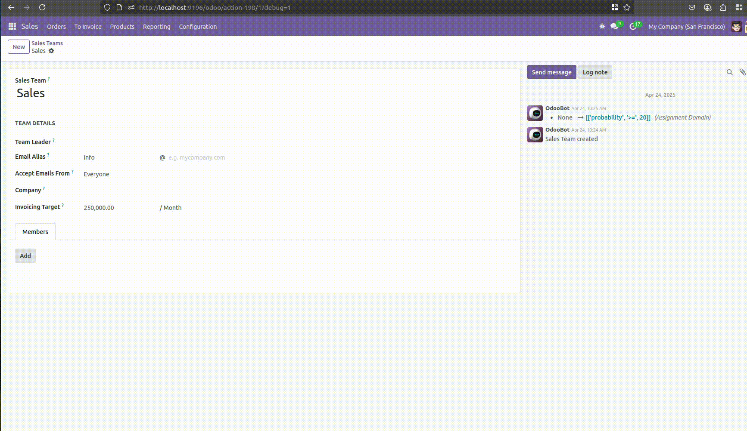Edit the Invoicing Target value 250,000.00
The image size is (747, 431).
pyautogui.click(x=120, y=208)
